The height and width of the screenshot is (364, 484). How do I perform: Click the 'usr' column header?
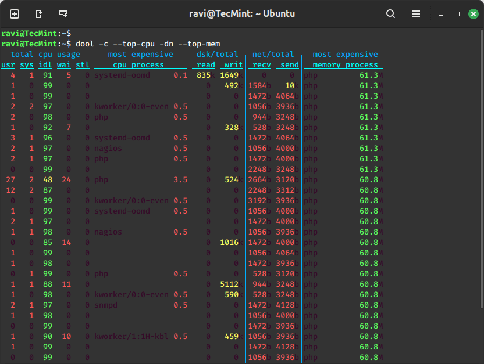(8, 64)
